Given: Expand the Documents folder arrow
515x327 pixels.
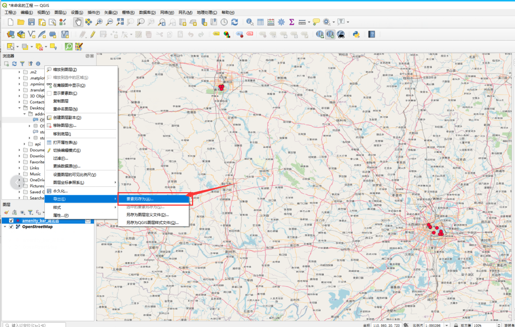Looking at the screenshot, I should pos(19,150).
